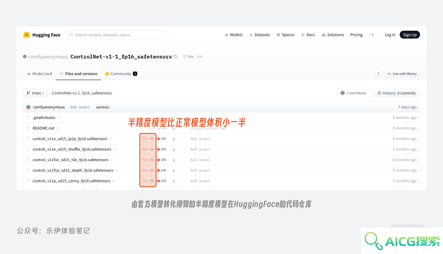Switch to the Community tab
The width and height of the screenshot is (443, 254).
(x=121, y=74)
